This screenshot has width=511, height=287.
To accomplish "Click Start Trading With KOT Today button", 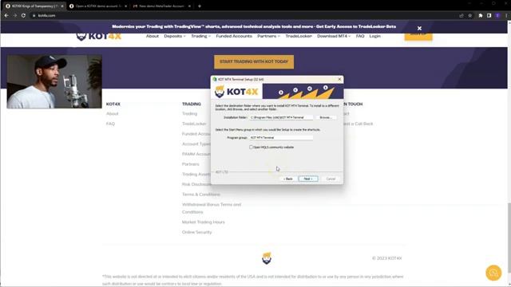I will [x=254, y=61].
